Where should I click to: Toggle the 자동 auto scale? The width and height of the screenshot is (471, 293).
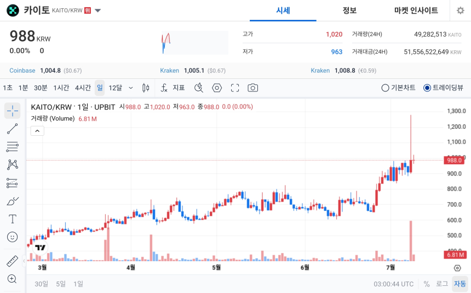[x=460, y=284]
